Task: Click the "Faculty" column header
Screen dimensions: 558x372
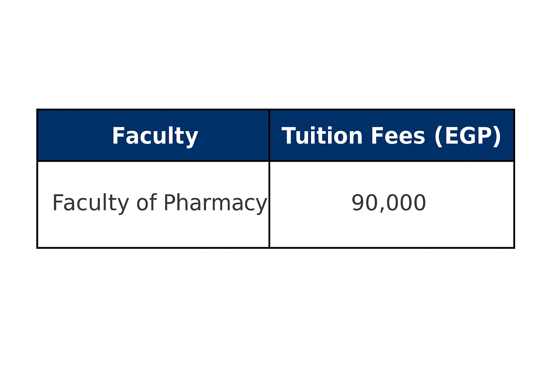Action: click(153, 136)
